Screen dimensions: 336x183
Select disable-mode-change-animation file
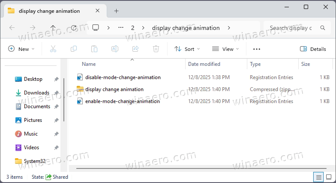tap(123, 77)
